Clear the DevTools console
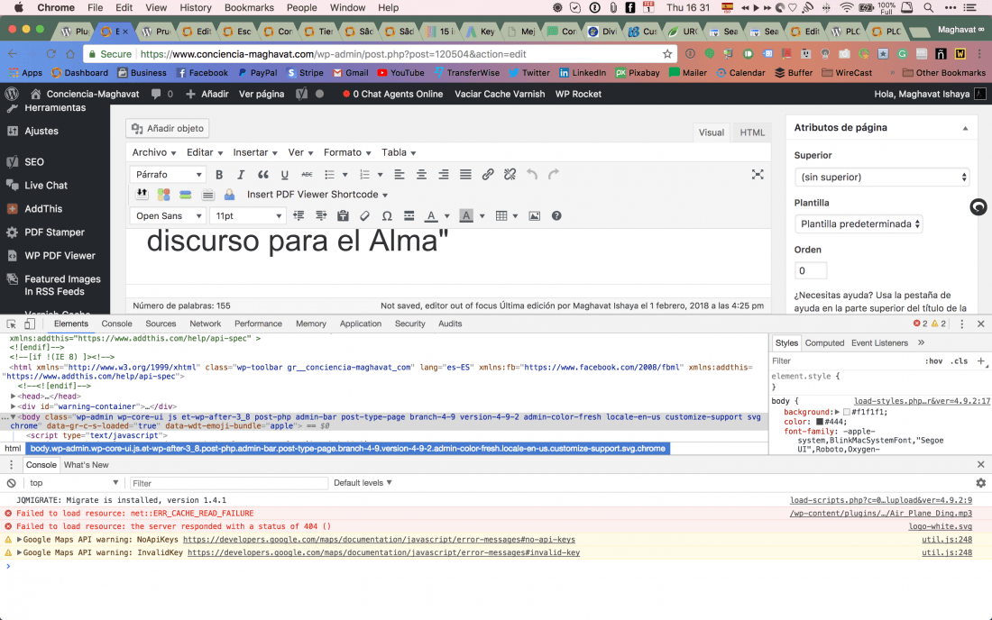992x620 pixels. (11, 483)
